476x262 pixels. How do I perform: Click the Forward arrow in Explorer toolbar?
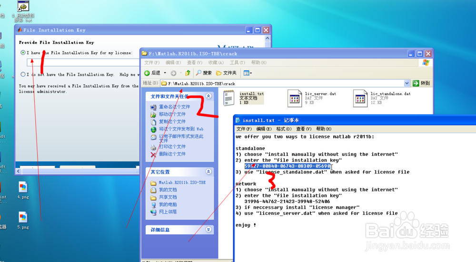[173, 73]
